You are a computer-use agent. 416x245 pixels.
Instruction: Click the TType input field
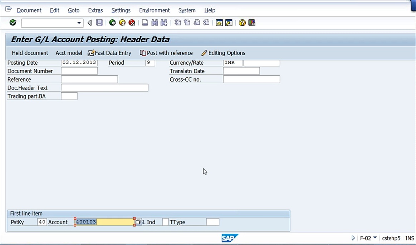click(x=213, y=222)
